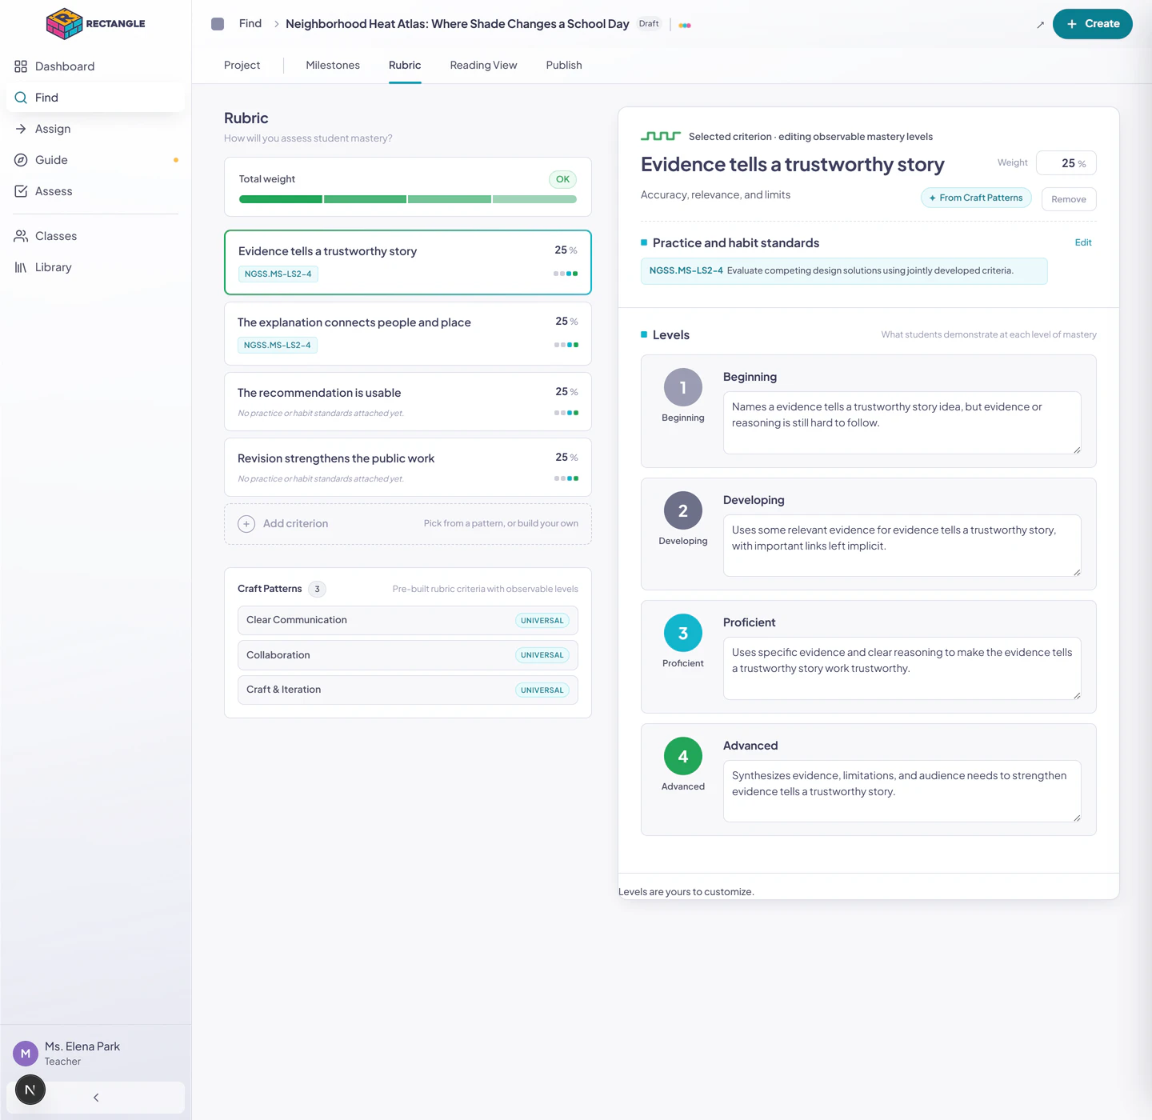
Task: Click the Find breadcrumb link
Action: pos(250,24)
